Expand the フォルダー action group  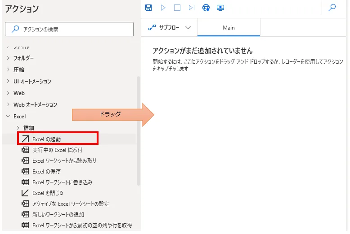click(8, 58)
